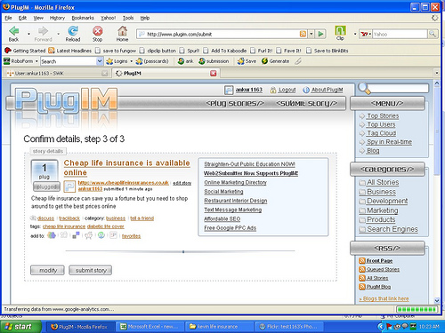Click the 'submit story' button

click(x=91, y=270)
